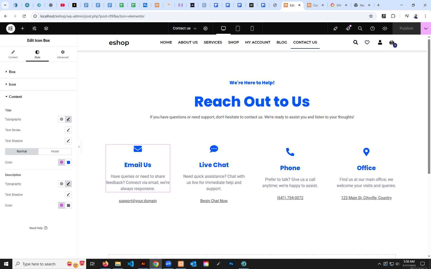Switch Title state to Hover
This screenshot has width=431, height=269.
point(55,151)
